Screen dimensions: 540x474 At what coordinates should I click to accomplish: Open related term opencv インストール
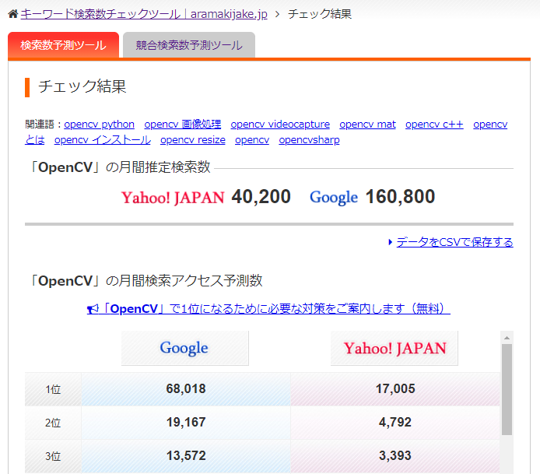coord(103,140)
